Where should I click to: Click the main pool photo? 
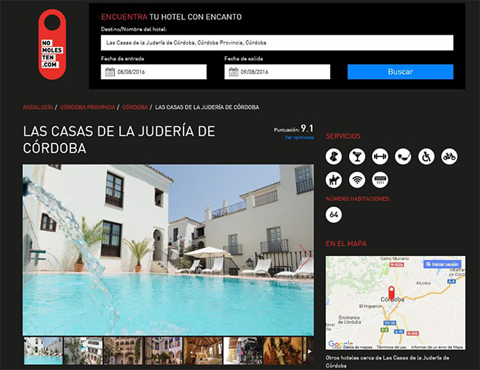tap(168, 250)
